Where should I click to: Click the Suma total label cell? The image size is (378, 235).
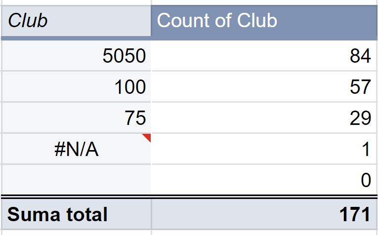(77, 214)
